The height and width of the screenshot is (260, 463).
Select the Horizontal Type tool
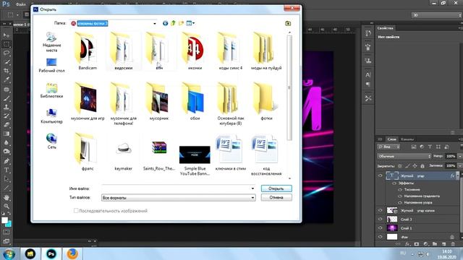click(x=7, y=170)
